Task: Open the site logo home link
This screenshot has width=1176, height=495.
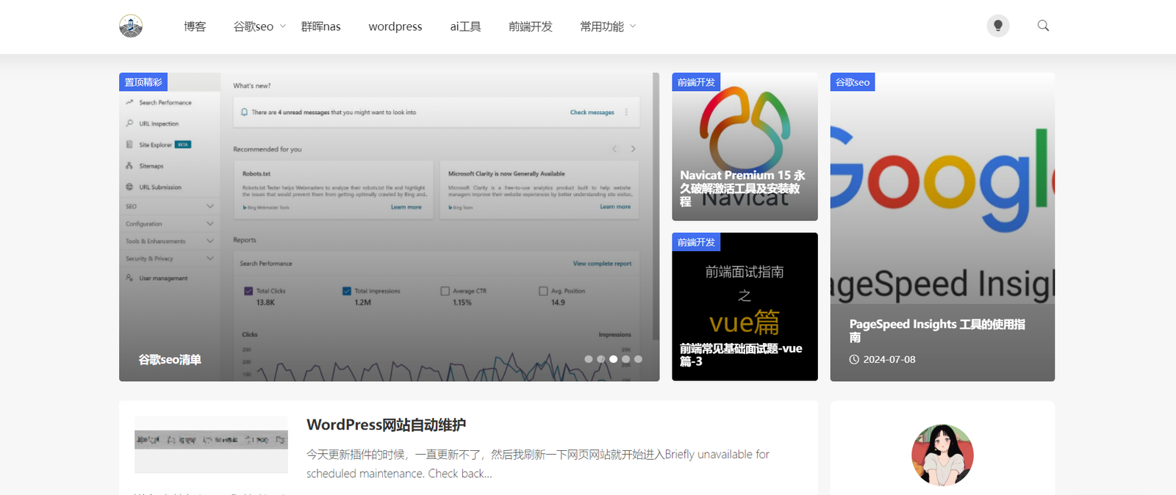Action: 131,26
